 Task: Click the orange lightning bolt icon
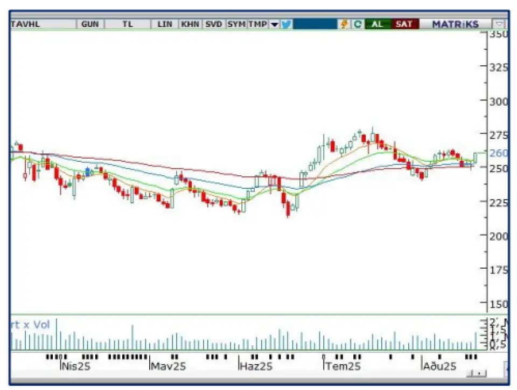(x=344, y=24)
